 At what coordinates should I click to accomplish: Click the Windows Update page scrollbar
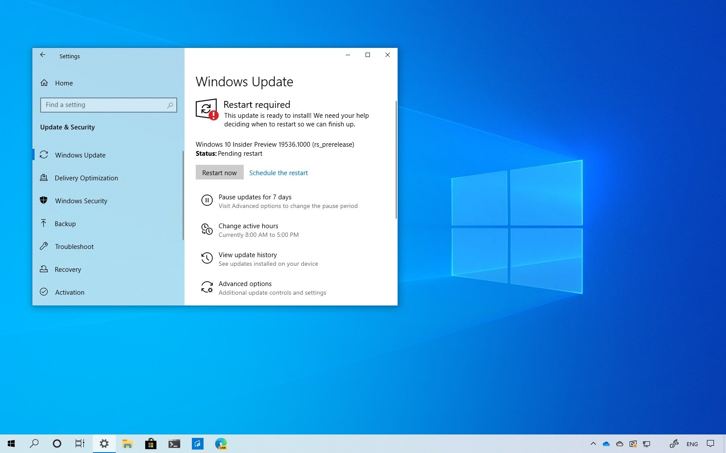(x=396, y=160)
